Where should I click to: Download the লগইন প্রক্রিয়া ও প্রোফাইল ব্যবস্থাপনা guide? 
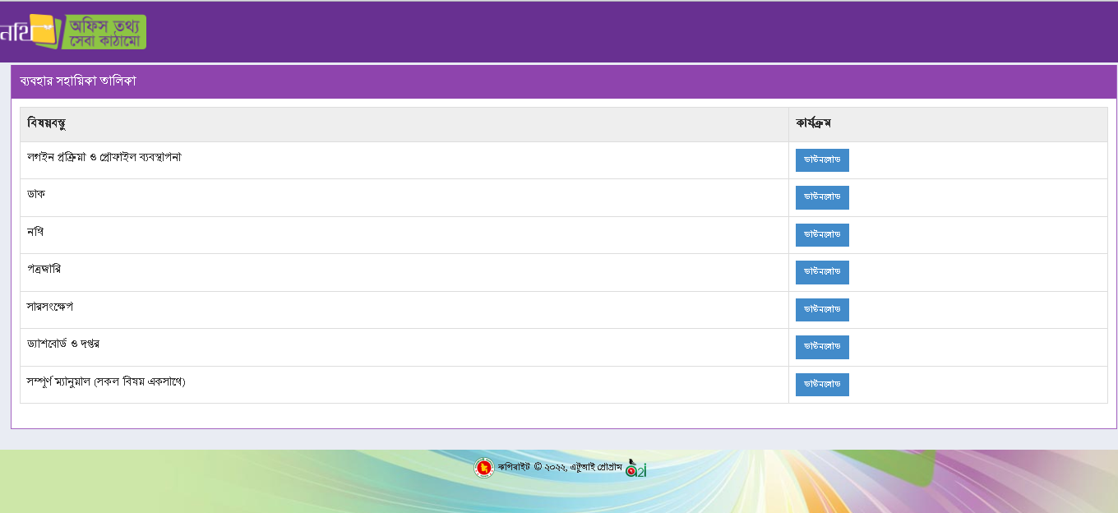pyautogui.click(x=821, y=160)
